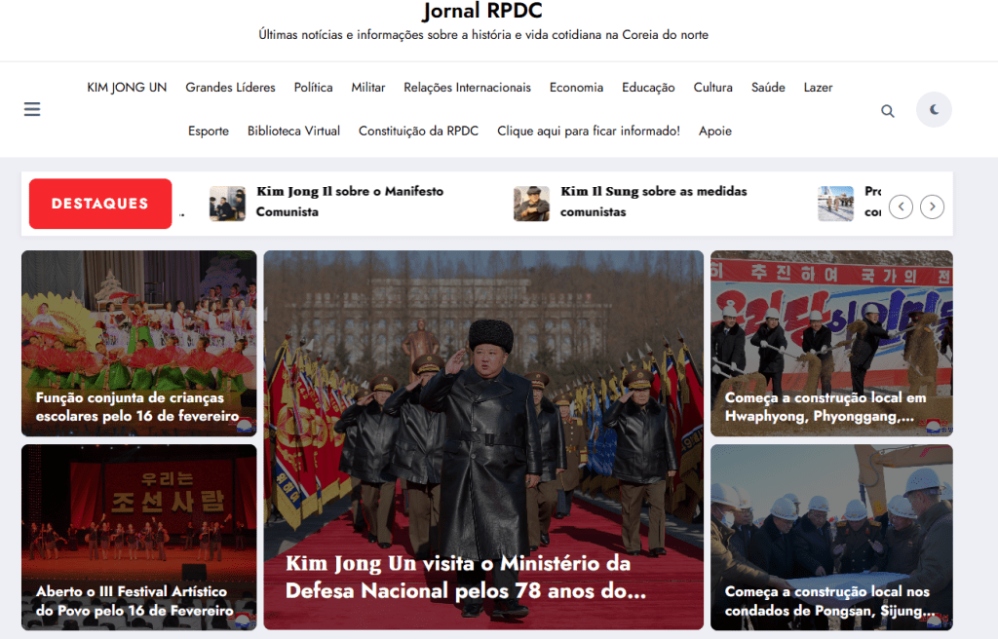Viewport: 998px width, 639px height.
Task: Open the hamburger menu icon
Action: [32, 109]
